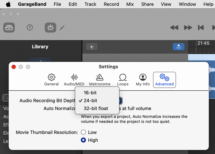
Task: Choose 24-bit recording bit depth
Action: coord(90,100)
